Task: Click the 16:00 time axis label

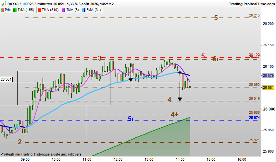Action: tap(242, 159)
